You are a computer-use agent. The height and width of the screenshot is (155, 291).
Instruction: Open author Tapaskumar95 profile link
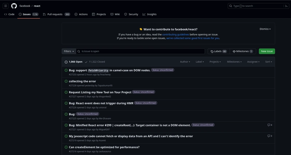[x=105, y=85]
